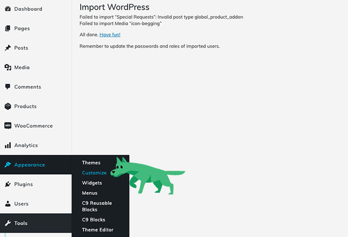The width and height of the screenshot is (348, 237).
Task: Open WooCommerce from the sidebar
Action: (x=33, y=126)
